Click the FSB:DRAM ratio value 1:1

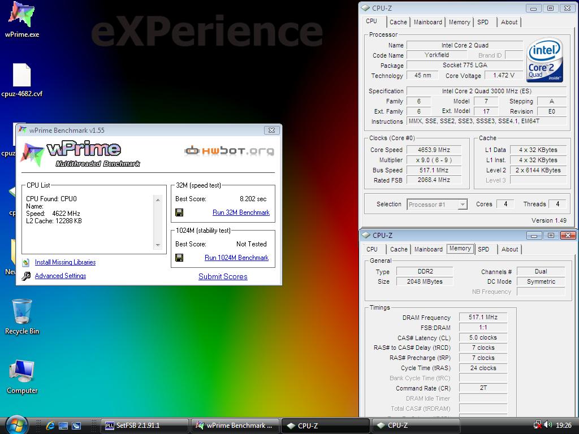tap(483, 327)
